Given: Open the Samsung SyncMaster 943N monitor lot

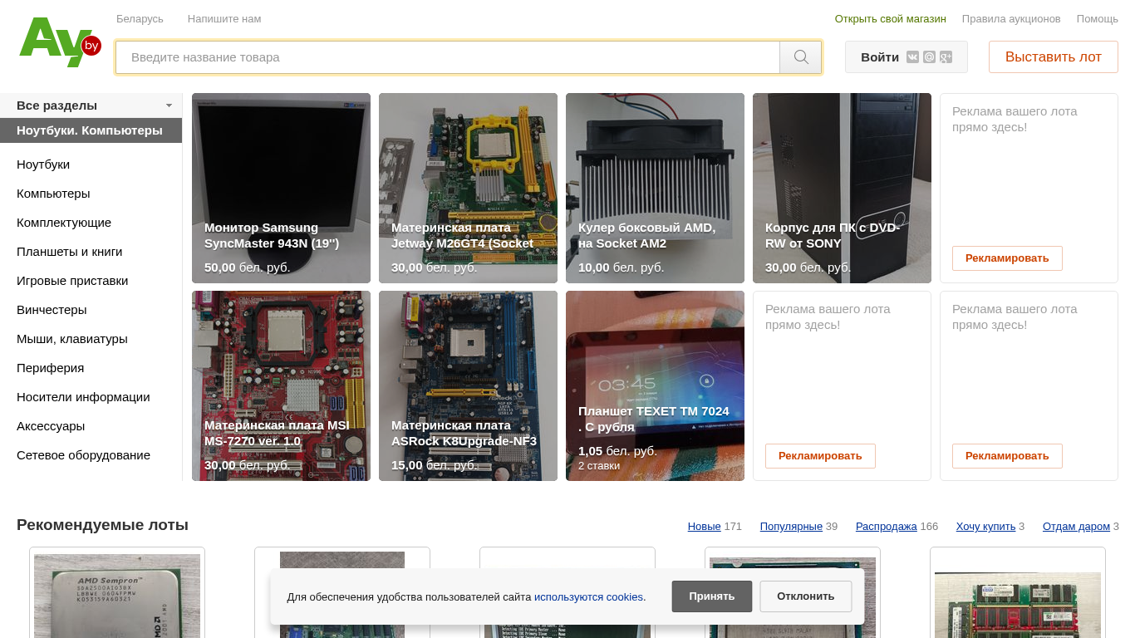Looking at the screenshot, I should (x=281, y=188).
